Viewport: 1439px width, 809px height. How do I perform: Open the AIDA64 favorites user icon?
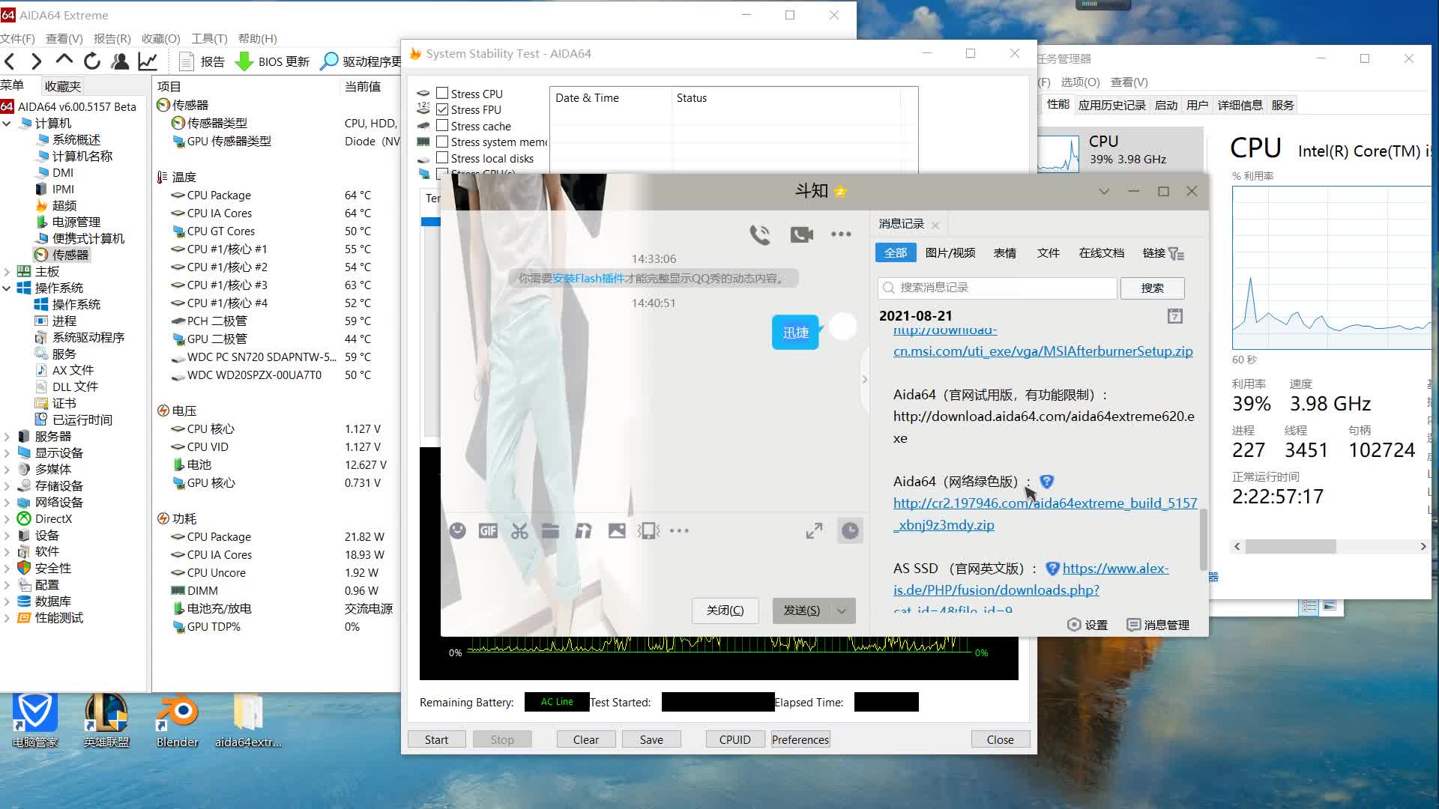(120, 61)
